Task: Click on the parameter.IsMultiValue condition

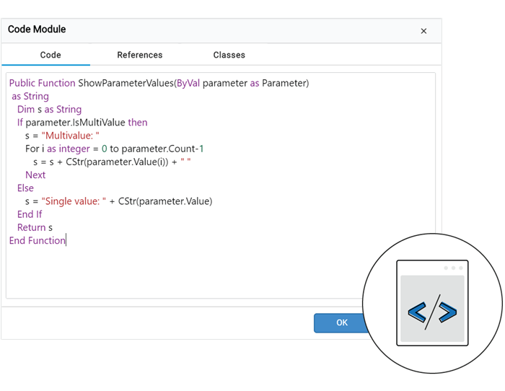Action: [75, 123]
